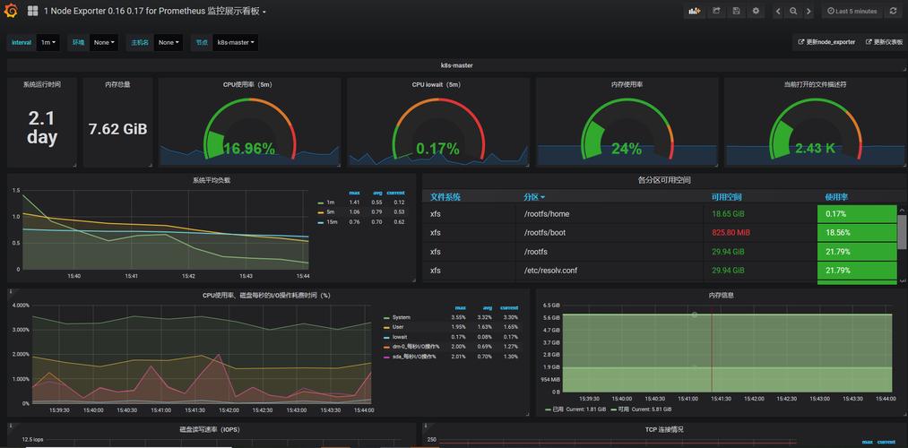
Task: Sort table by 分区 column header
Action: [x=534, y=197]
